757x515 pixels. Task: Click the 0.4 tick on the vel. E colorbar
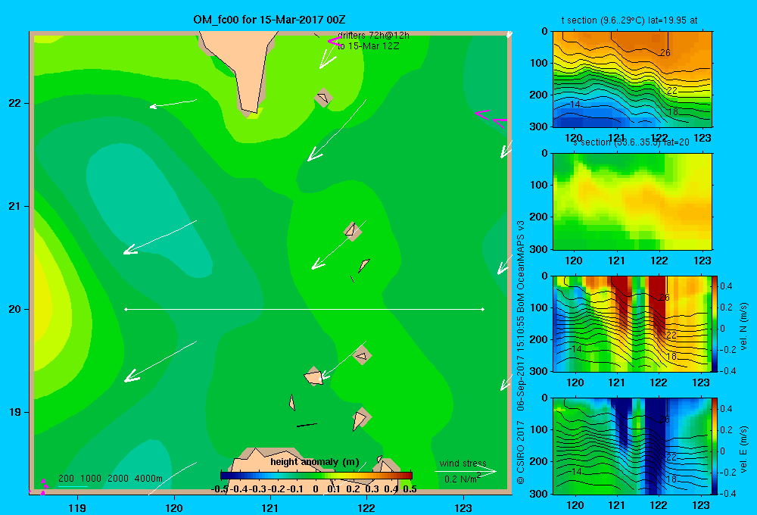727,409
